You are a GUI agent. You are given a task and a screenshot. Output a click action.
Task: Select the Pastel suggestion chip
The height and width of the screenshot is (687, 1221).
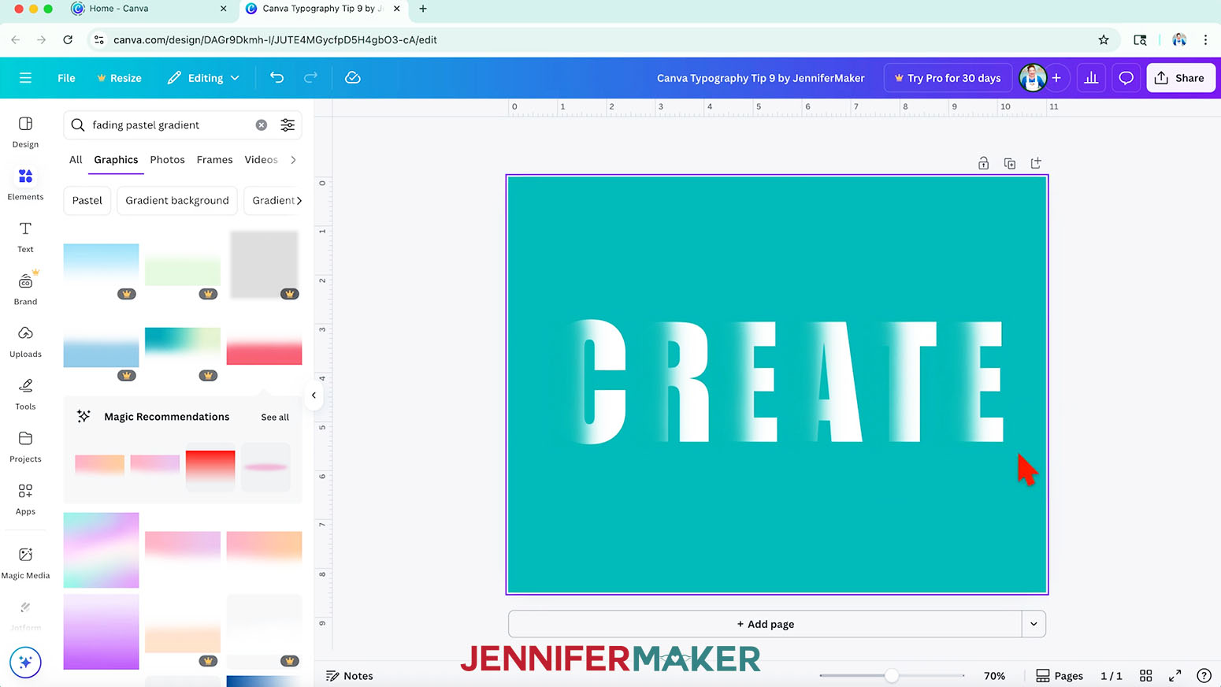click(87, 201)
